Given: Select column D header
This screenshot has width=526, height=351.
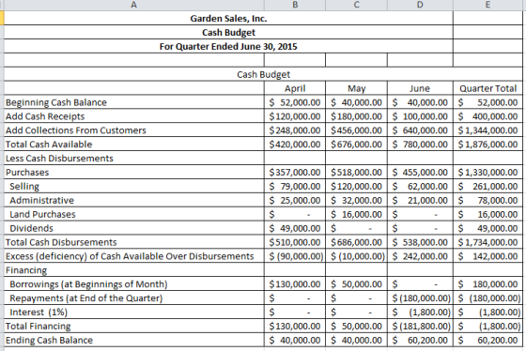Looking at the screenshot, I should pos(420,5).
